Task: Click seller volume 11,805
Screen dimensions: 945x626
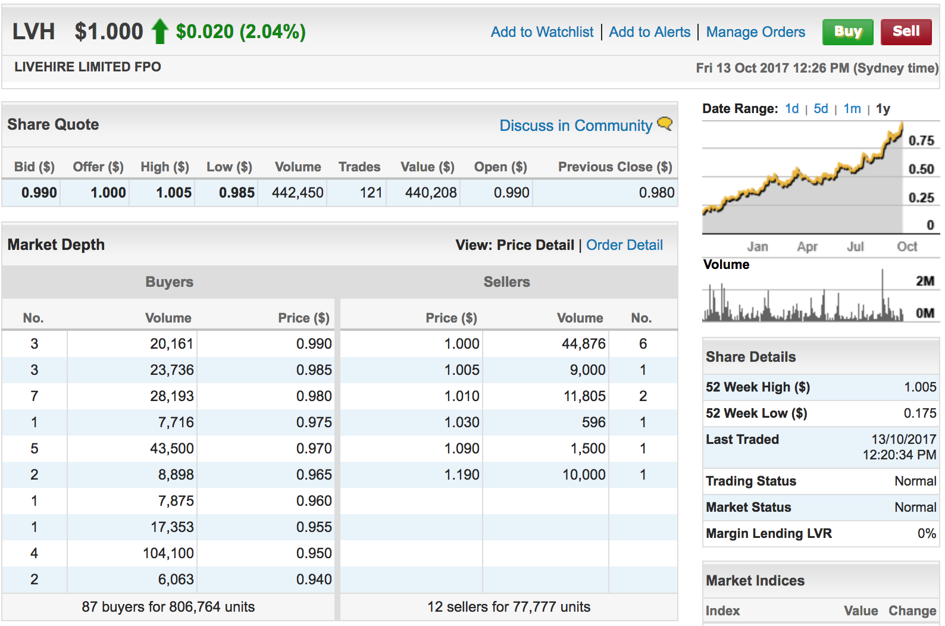Action: pos(584,396)
